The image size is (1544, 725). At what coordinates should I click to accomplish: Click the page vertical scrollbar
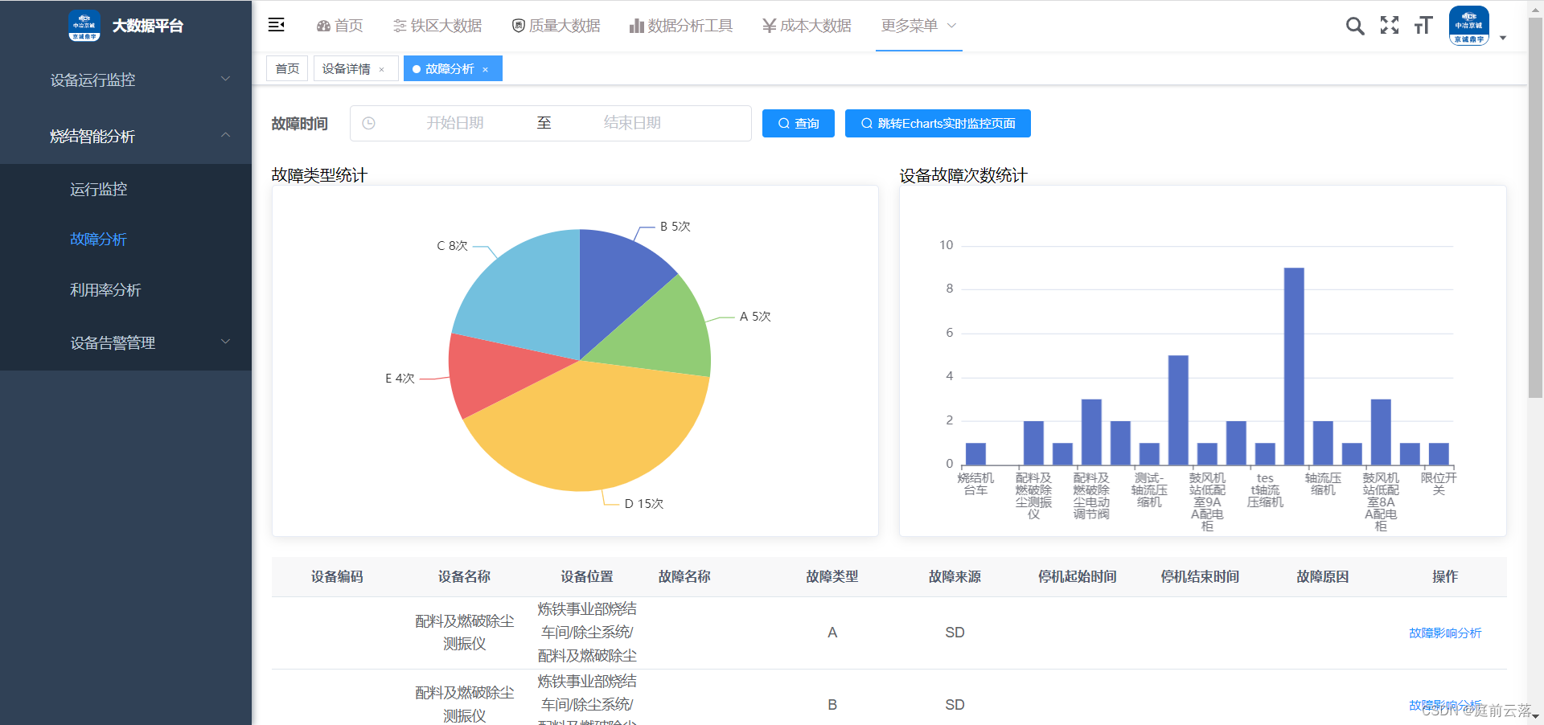(1535, 207)
